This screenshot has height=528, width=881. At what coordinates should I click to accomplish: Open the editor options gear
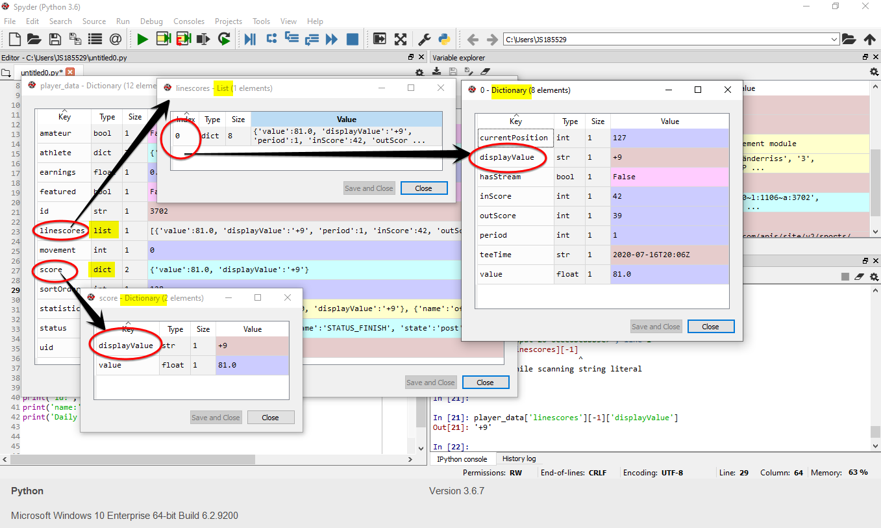coord(419,72)
